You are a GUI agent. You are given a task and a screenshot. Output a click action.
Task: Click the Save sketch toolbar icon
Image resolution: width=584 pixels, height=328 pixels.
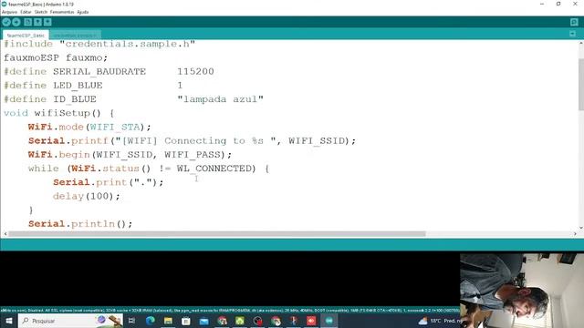tap(47, 22)
